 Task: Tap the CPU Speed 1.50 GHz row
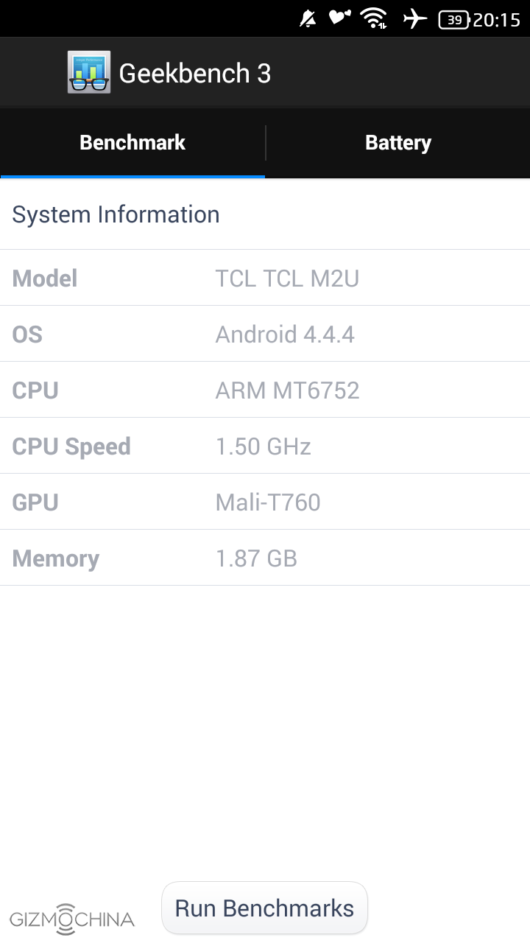(265, 446)
